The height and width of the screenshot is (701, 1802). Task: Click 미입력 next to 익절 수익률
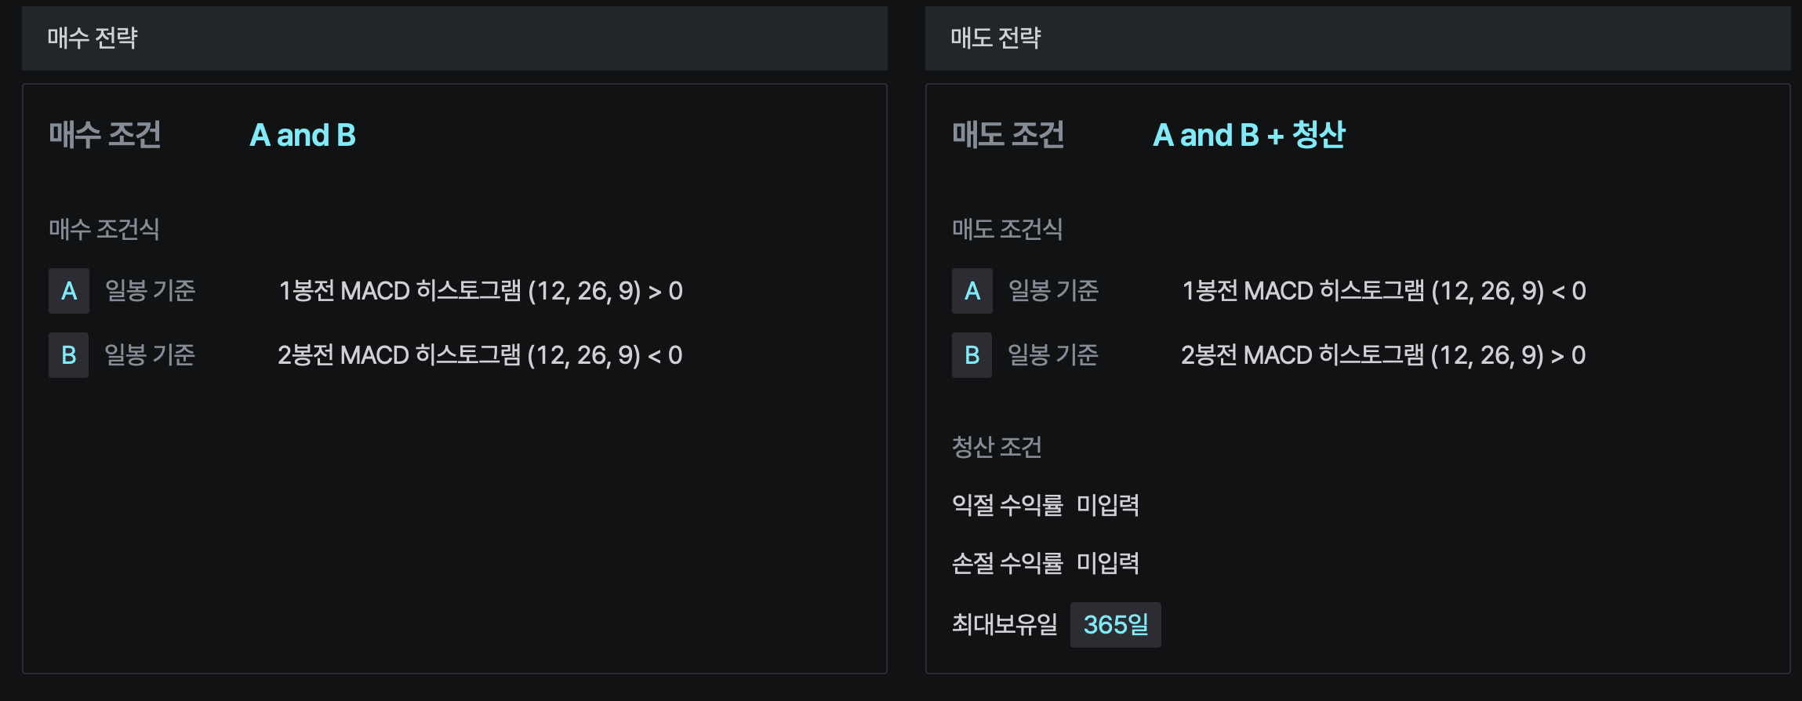coord(1107,505)
